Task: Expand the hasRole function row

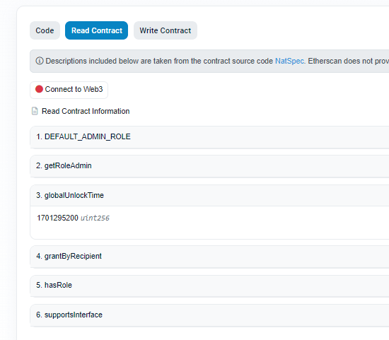Action: click(x=209, y=286)
